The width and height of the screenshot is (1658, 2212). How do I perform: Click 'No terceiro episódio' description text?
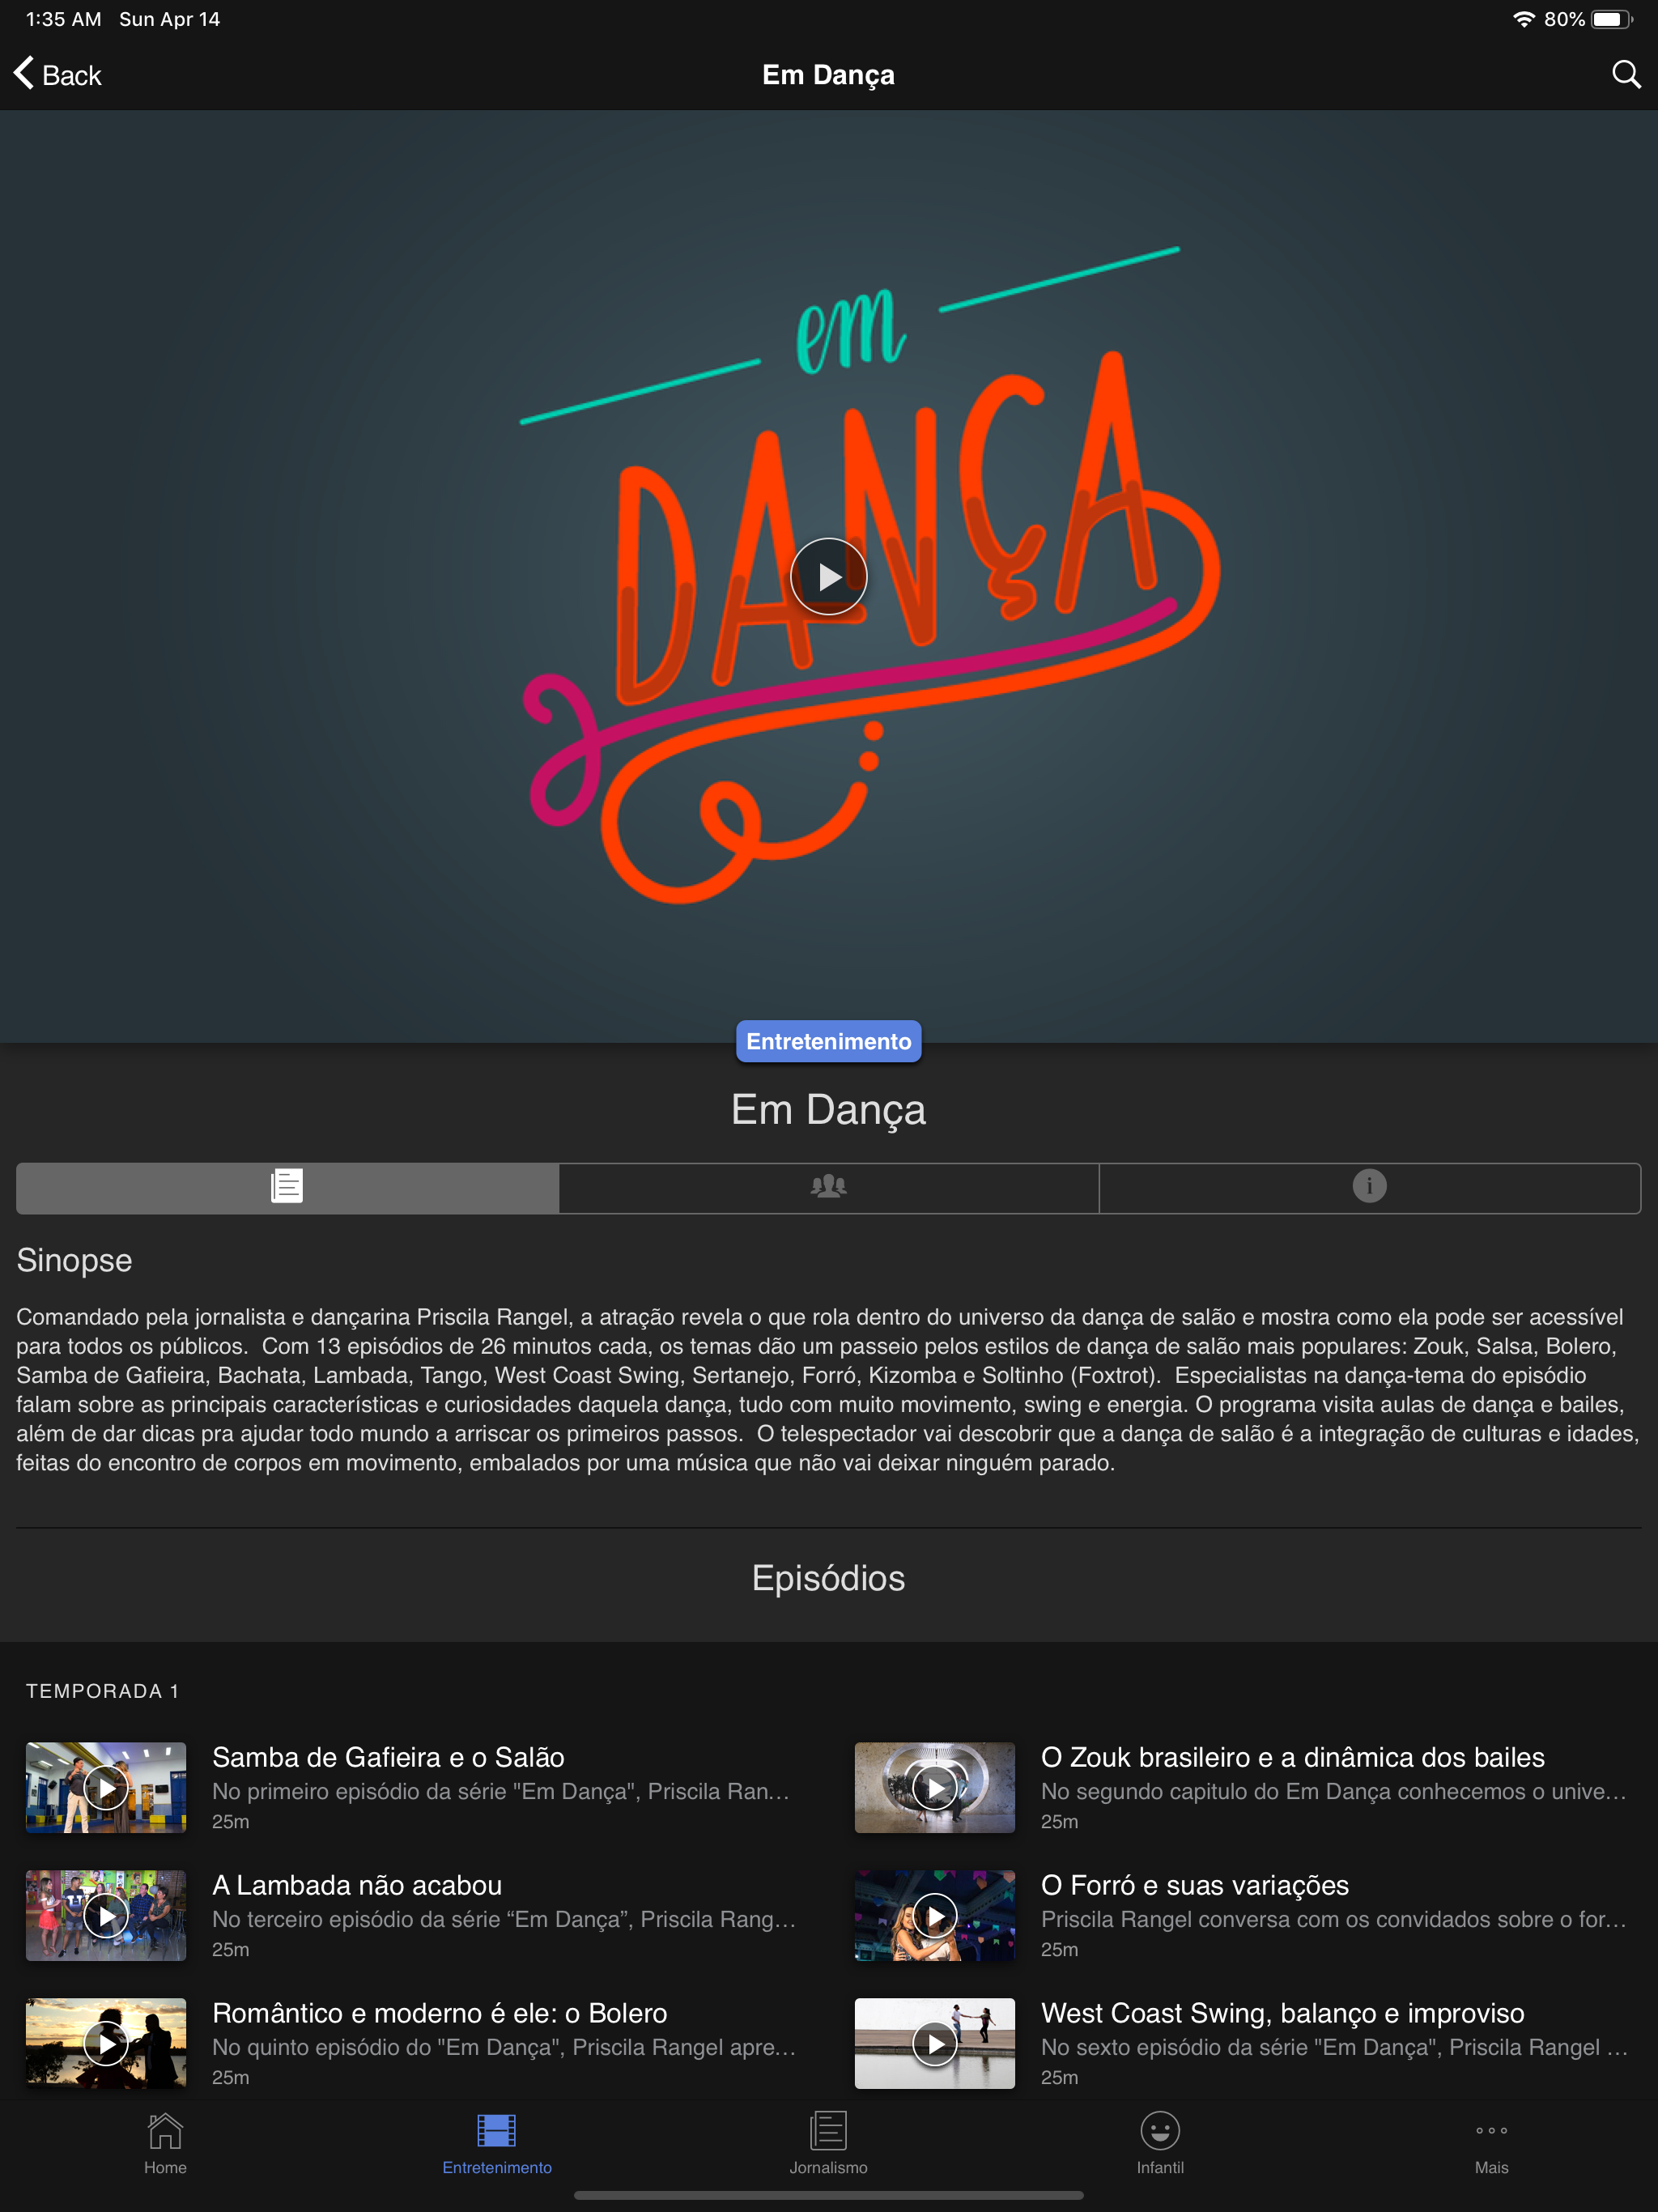click(504, 1919)
